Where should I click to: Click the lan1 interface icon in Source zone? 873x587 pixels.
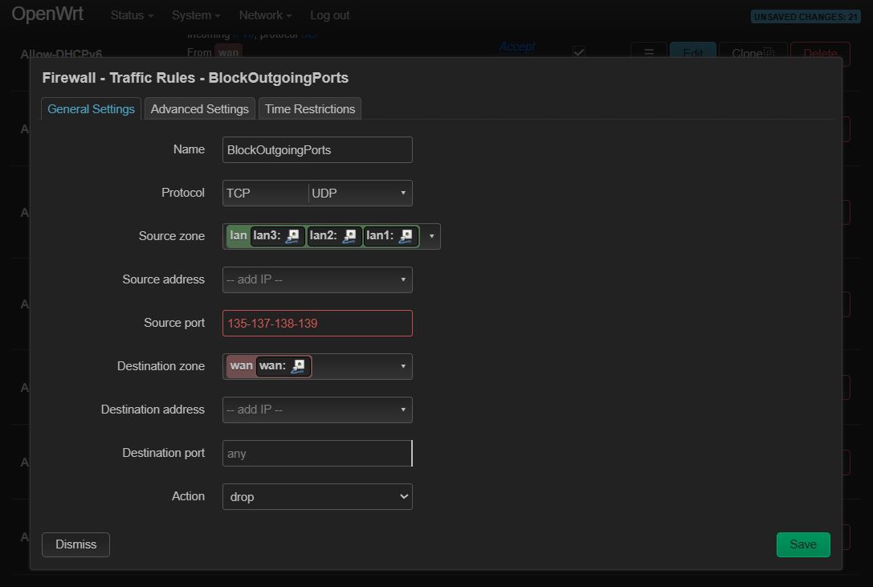pyautogui.click(x=406, y=235)
